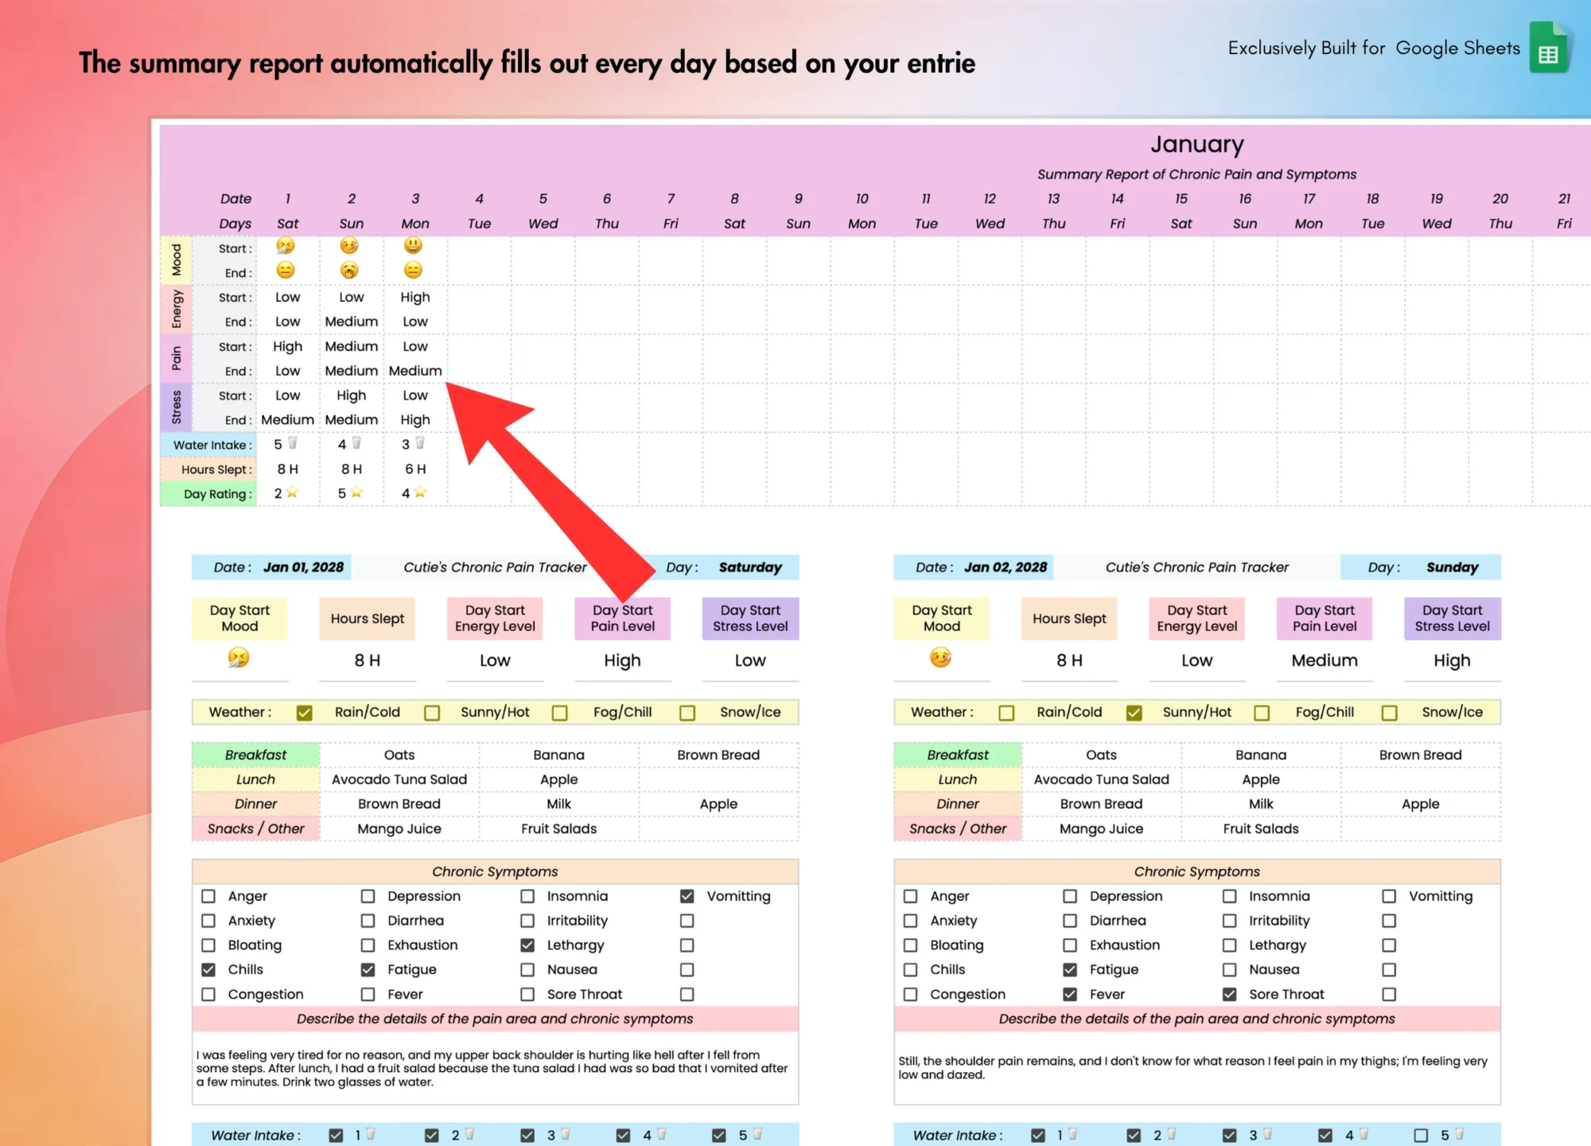1591x1146 pixels.
Task: Click the January month title
Action: [x=1196, y=144]
